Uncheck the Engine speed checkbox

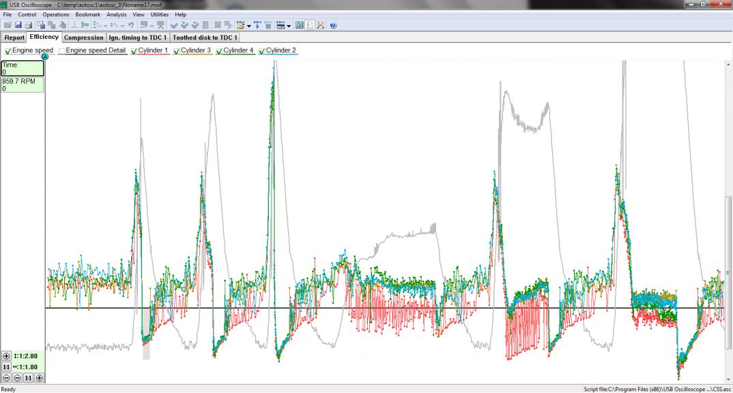tap(8, 51)
